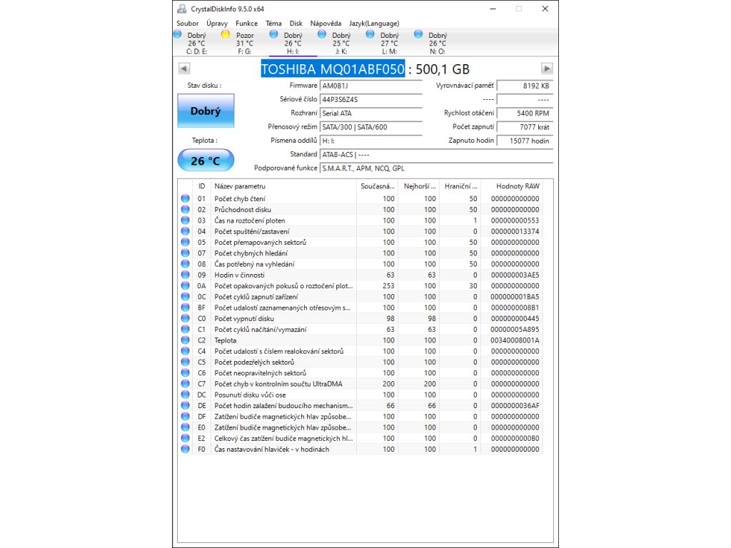Click status icon for Počet cyklů načítání/vymazání
The width and height of the screenshot is (731, 548).
[185, 330]
